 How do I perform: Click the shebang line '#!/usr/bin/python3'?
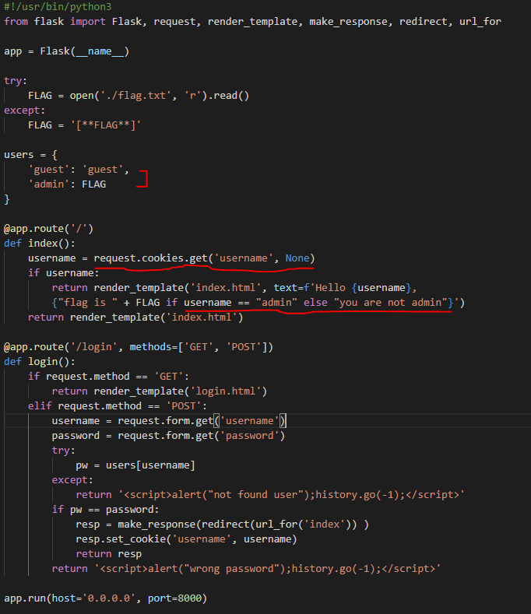pyautogui.click(x=58, y=7)
